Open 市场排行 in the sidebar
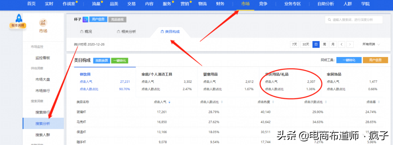The width and height of the screenshot is (393, 145). coord(43,90)
